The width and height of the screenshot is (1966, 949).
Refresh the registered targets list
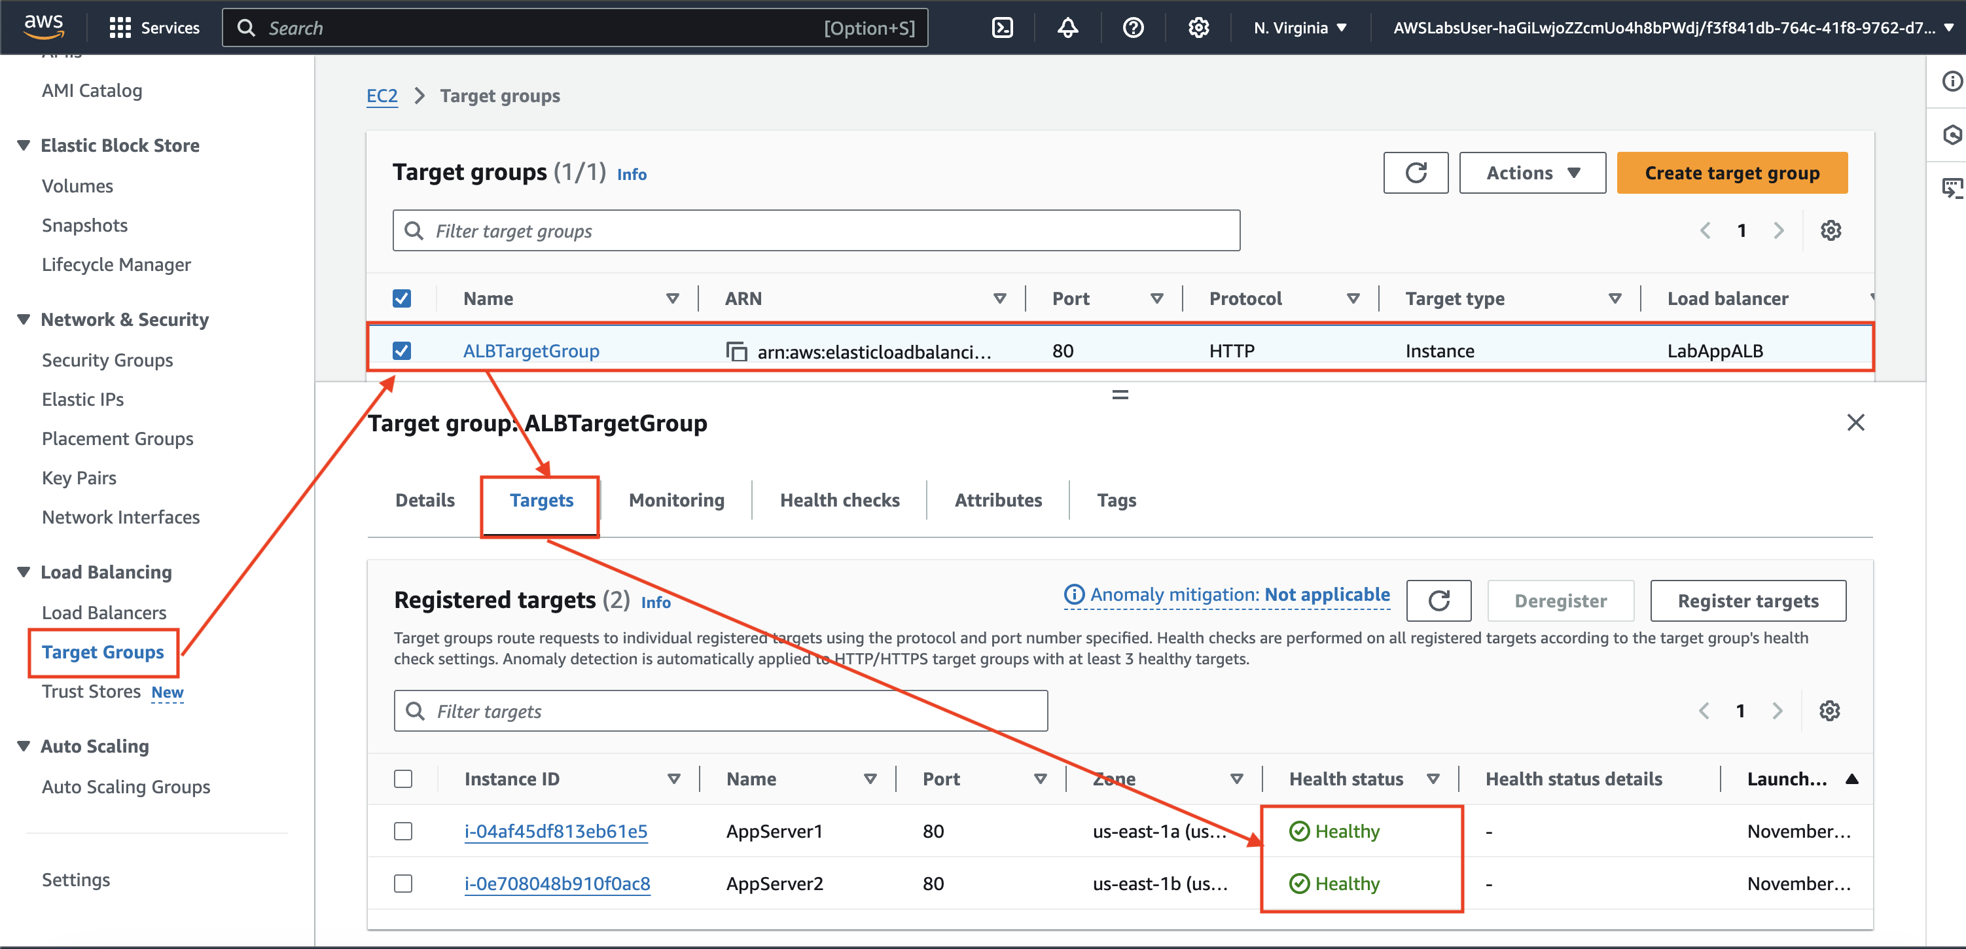(1439, 601)
